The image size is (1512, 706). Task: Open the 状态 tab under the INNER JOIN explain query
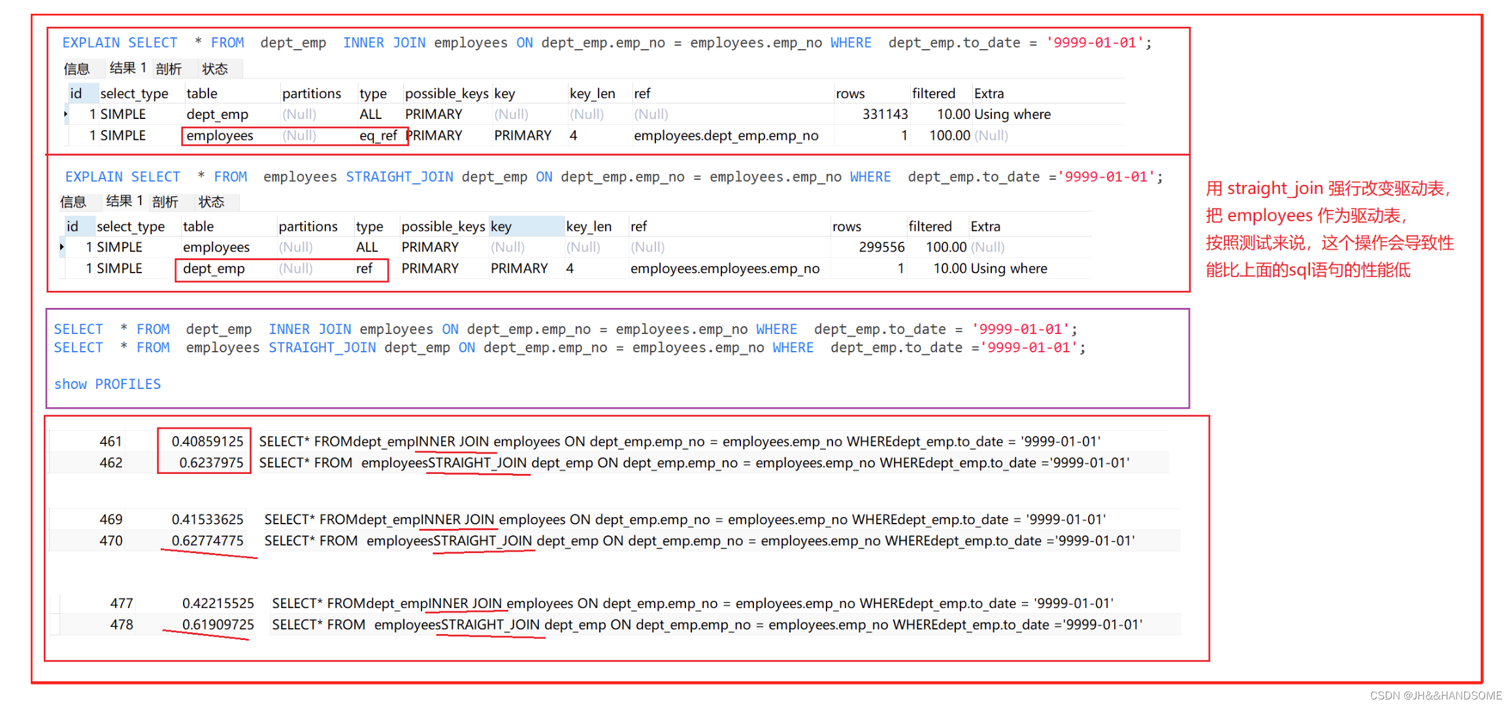215,69
